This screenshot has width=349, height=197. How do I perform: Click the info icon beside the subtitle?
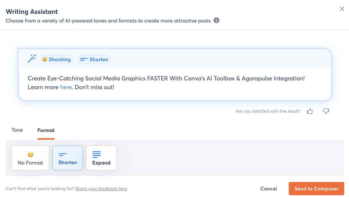pyautogui.click(x=216, y=21)
